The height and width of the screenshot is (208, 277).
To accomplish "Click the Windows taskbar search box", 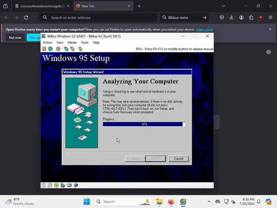I will pos(123,201).
